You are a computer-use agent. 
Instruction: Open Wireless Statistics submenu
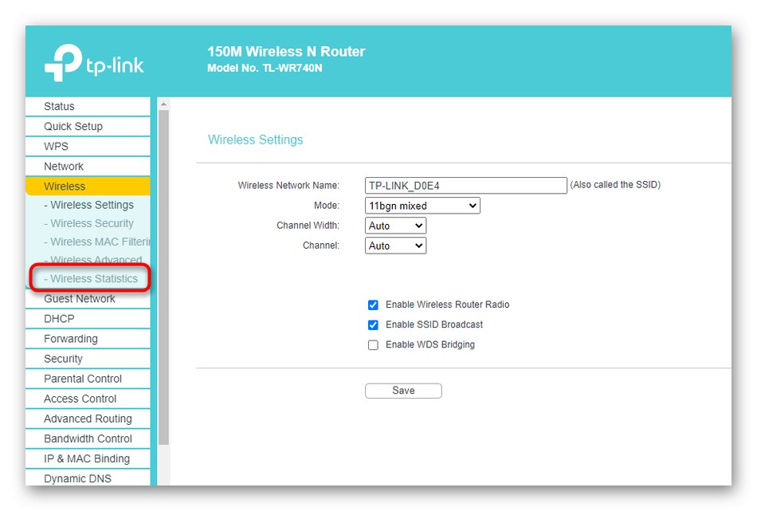91,279
